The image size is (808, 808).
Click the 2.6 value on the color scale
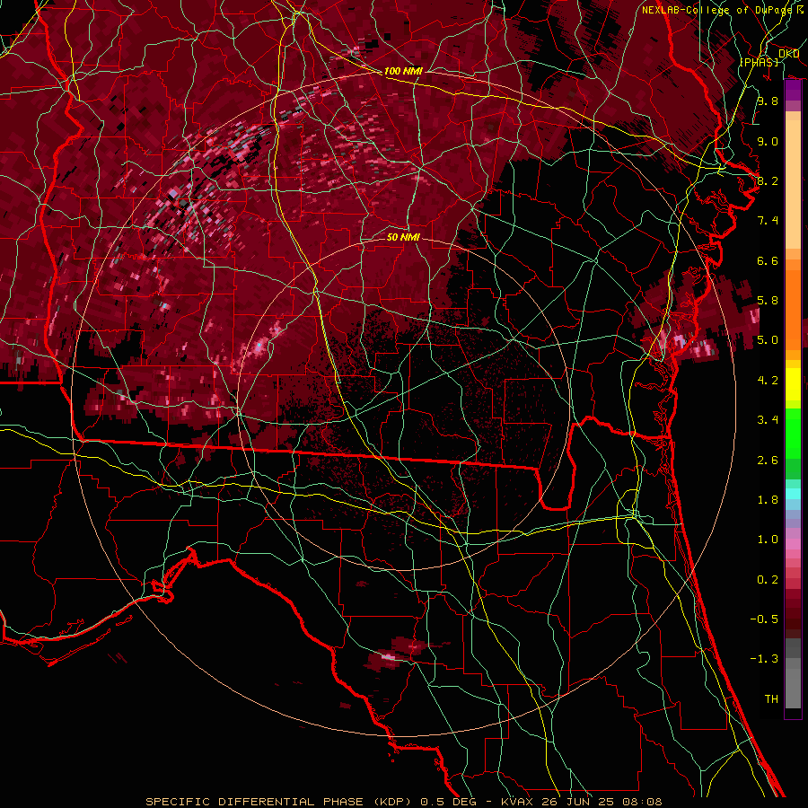pyautogui.click(x=768, y=461)
